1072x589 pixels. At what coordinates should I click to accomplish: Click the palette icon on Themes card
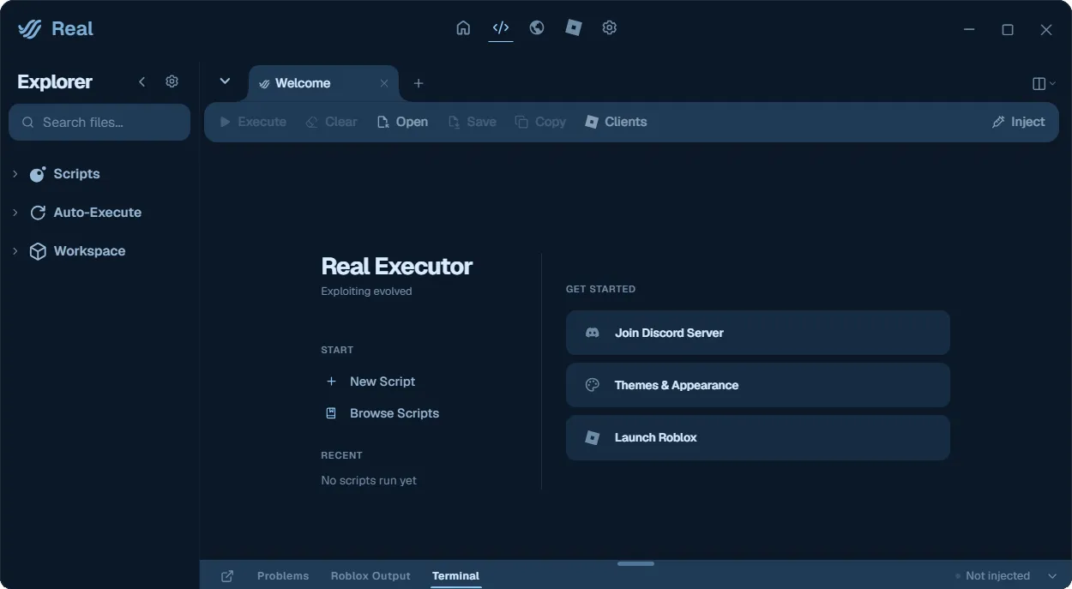pos(592,385)
